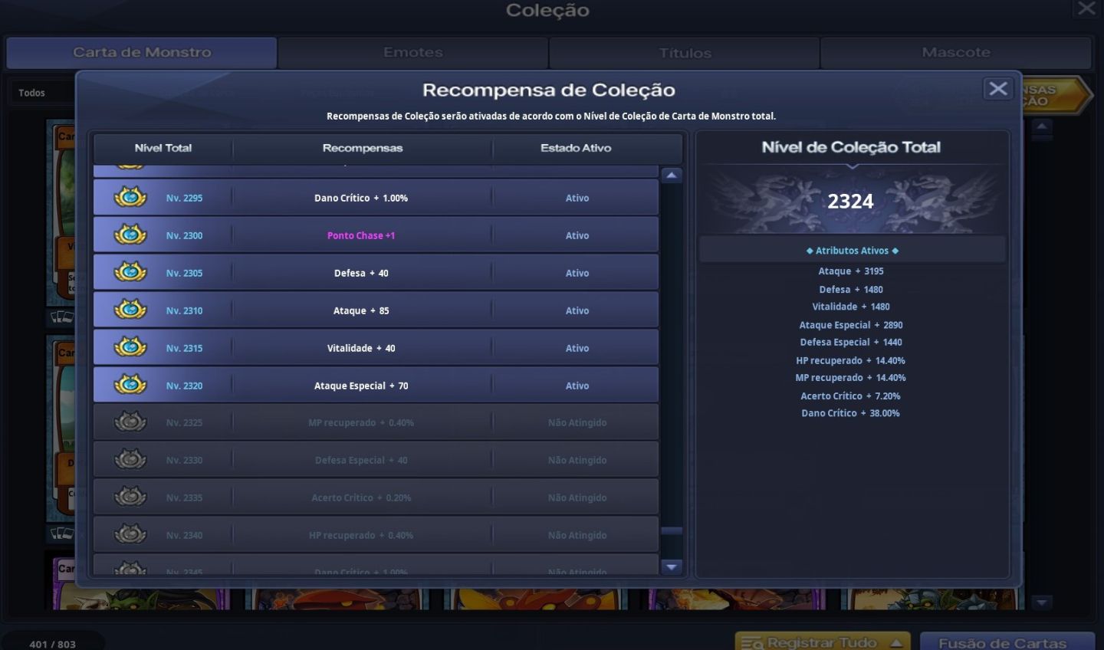Screen dimensions: 1104x650
Task: Click Não Atingido status for Nv. 2325
Action: pyautogui.click(x=577, y=422)
